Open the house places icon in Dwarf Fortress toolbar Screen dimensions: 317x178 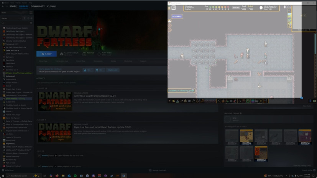[177, 101]
